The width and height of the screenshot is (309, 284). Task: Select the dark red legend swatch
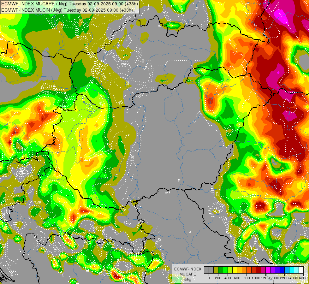(x=258, y=270)
